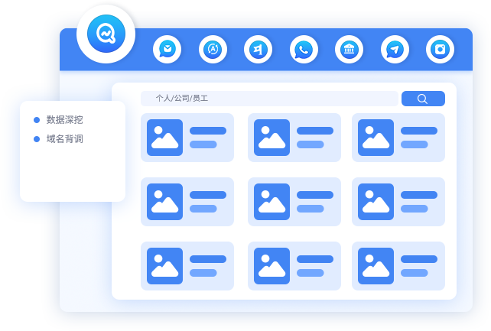
Task: Focus the 个人/公司/员工 search field
Action: click(x=269, y=99)
